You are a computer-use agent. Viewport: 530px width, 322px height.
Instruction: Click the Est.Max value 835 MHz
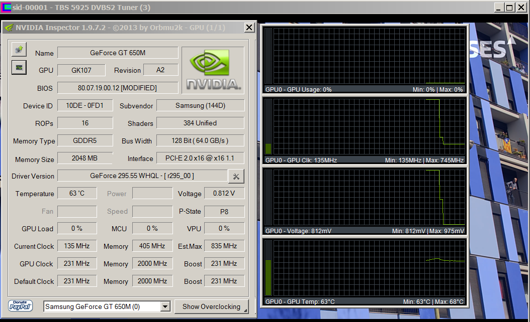click(224, 246)
